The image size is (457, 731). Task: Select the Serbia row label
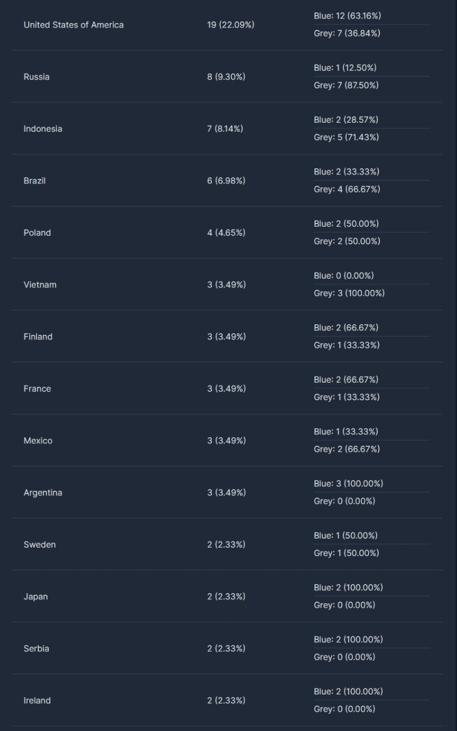pyautogui.click(x=37, y=648)
